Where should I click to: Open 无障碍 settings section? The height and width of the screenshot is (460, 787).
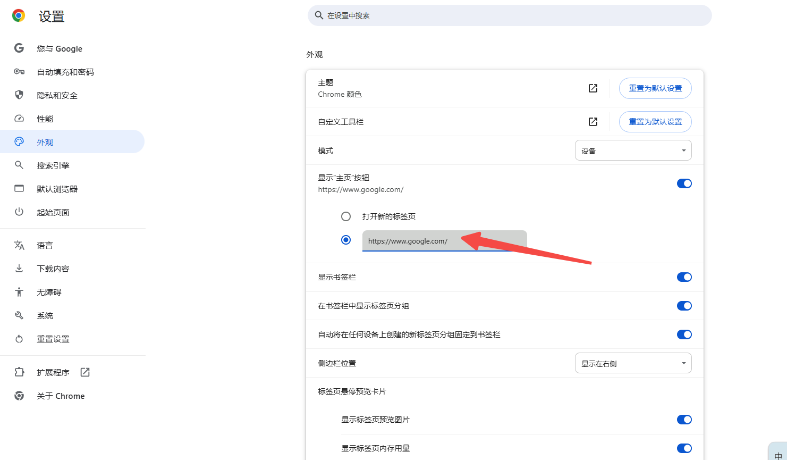point(72,292)
